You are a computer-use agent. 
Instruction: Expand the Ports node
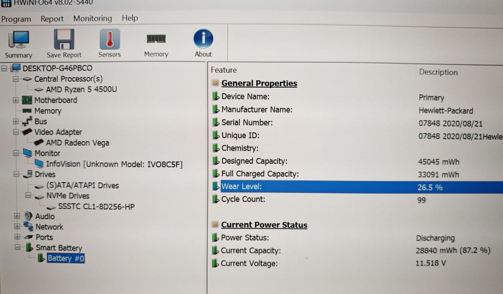click(17, 237)
